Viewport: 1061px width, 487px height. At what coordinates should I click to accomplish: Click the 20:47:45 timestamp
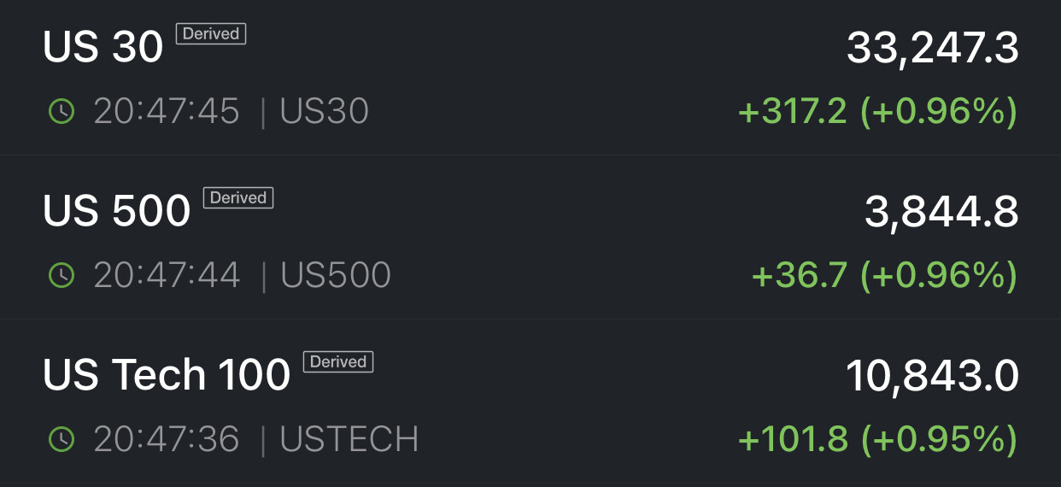click(x=167, y=111)
